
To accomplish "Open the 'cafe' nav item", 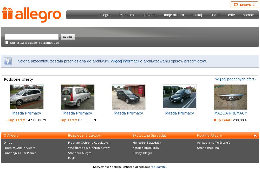I will point(231,15).
